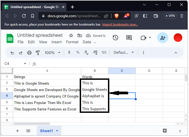This screenshot has height=137, width=189.
Task: Click the share people button
Action: (163, 38)
